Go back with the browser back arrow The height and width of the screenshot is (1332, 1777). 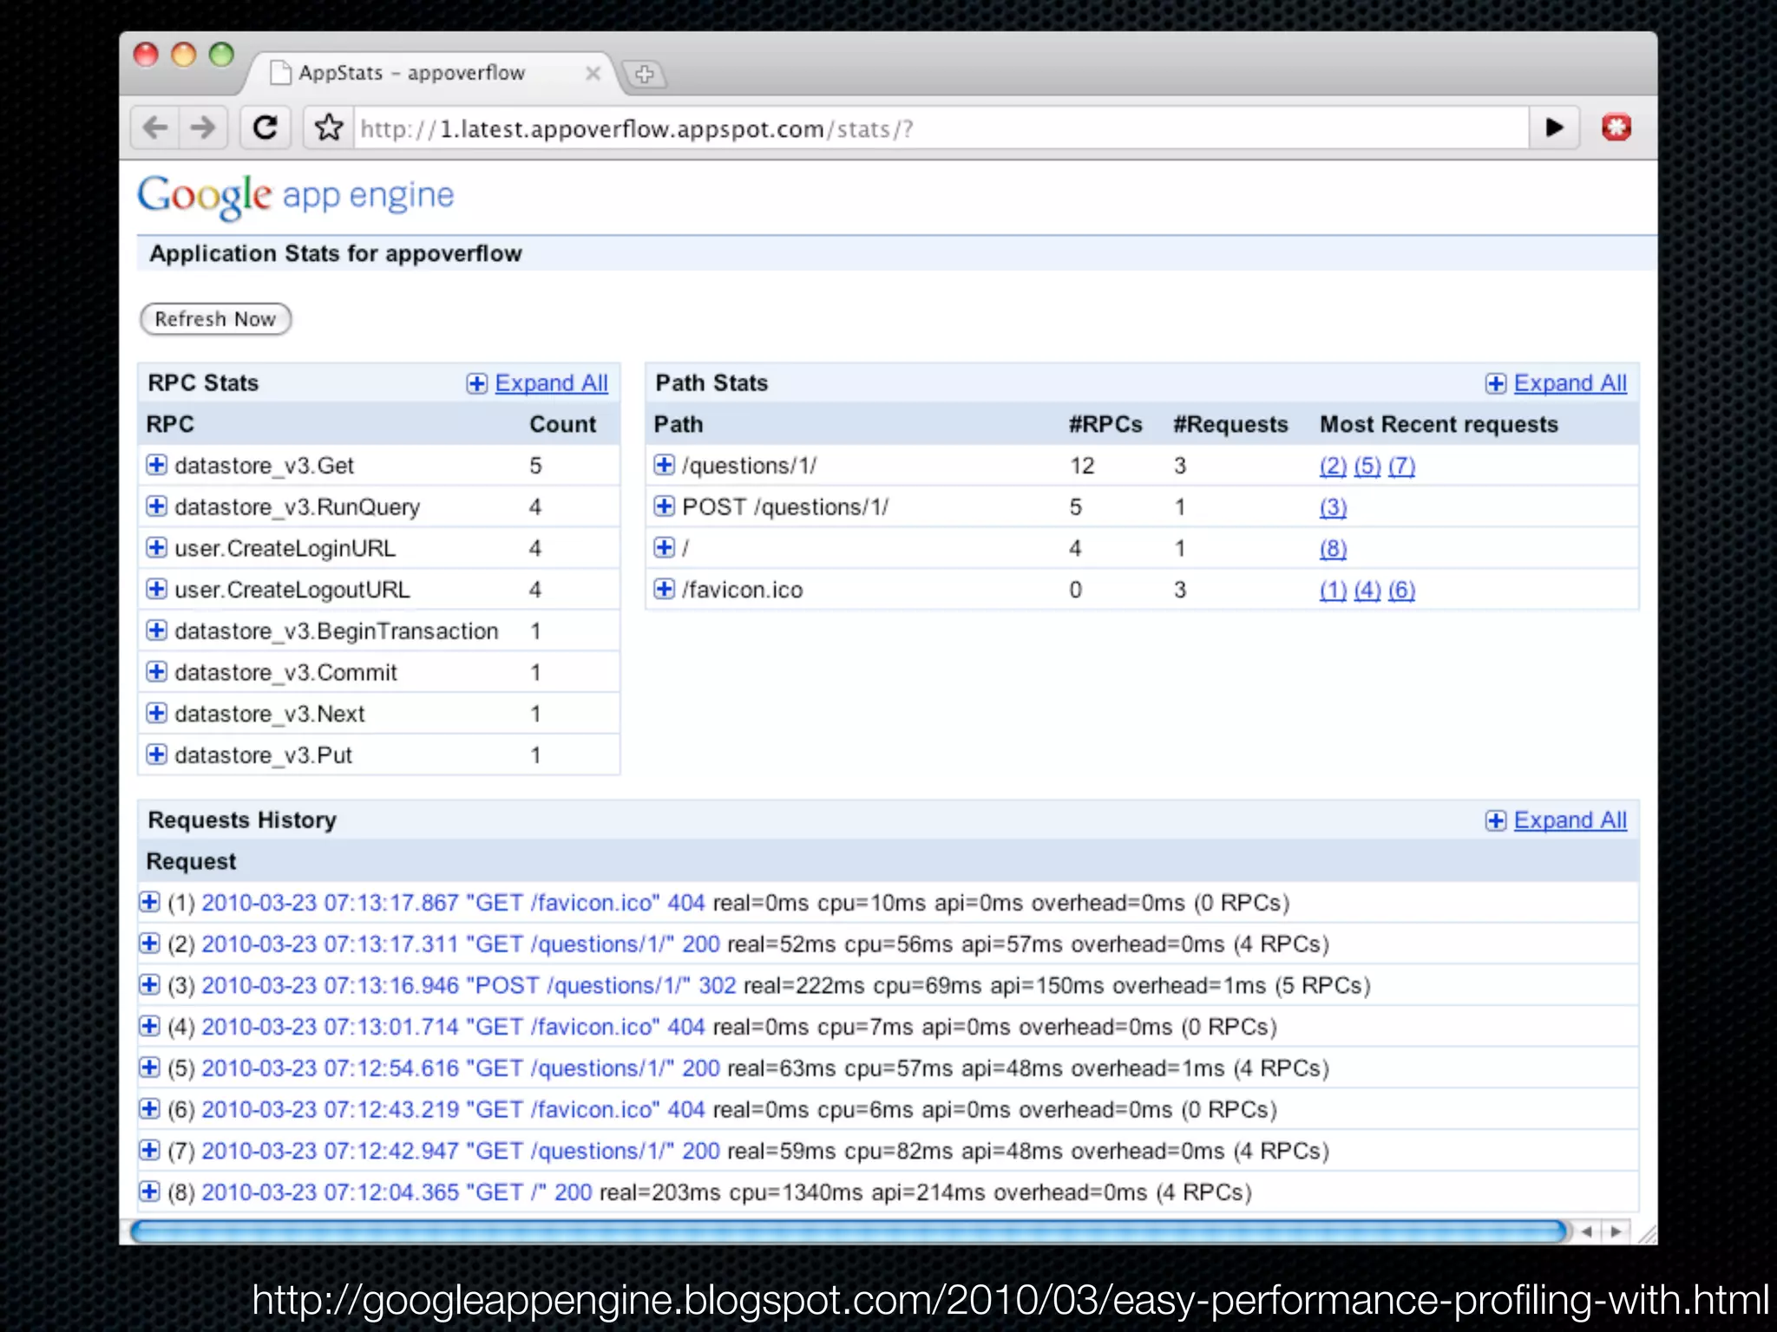156,128
